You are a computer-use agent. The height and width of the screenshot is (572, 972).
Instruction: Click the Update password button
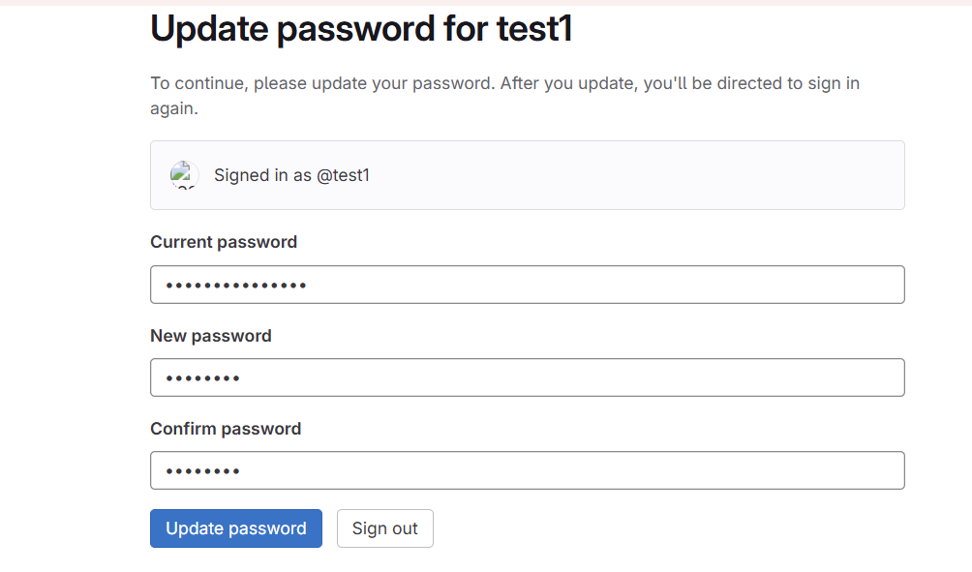coord(236,528)
